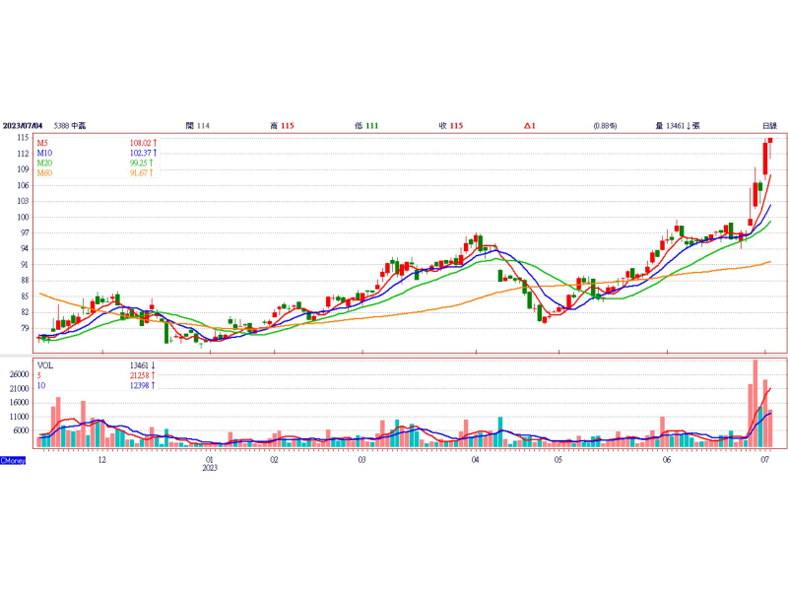Click the 5-day volume average label

[x=39, y=374]
